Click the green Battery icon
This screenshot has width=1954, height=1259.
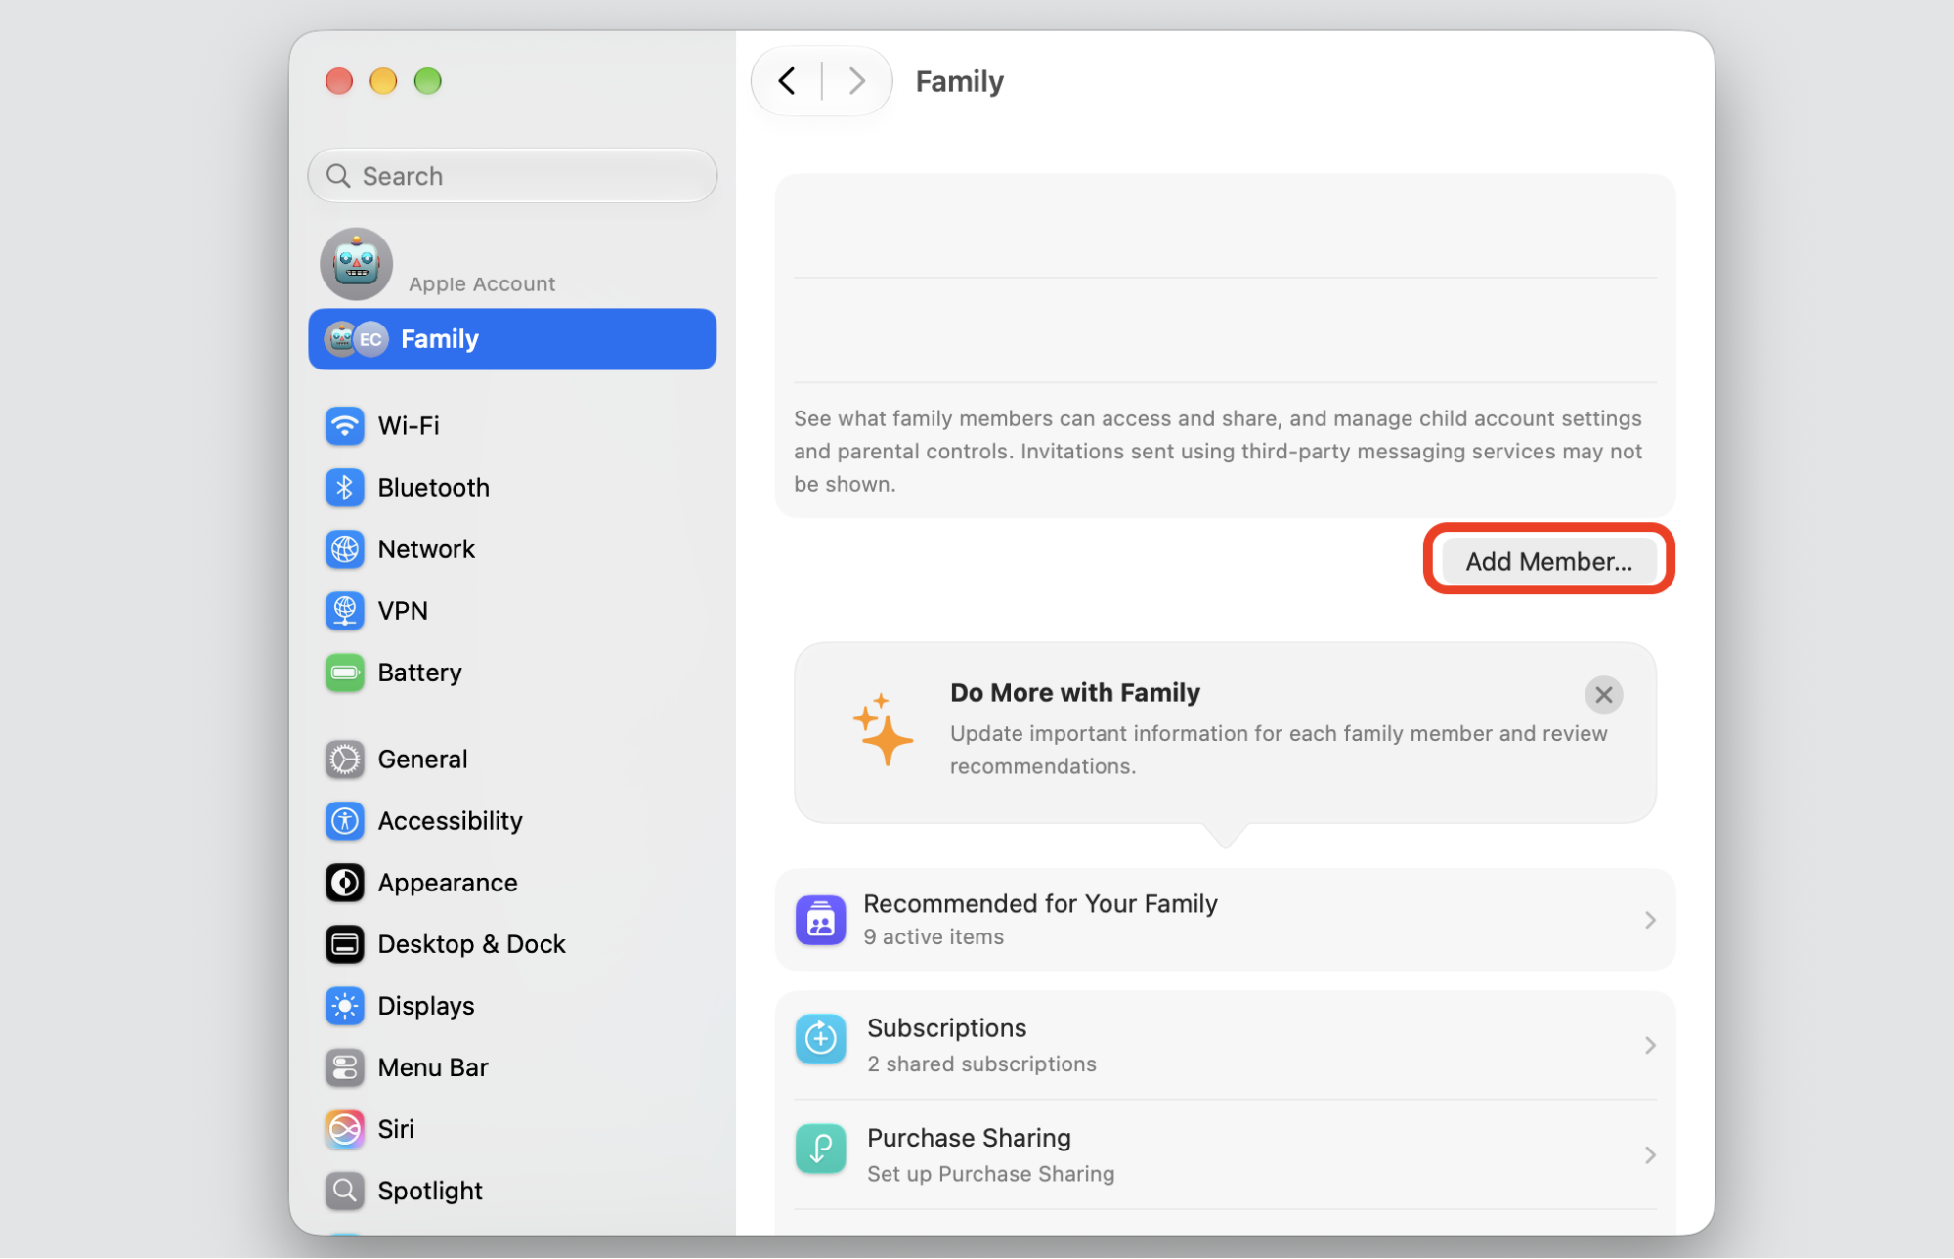coord(344,673)
